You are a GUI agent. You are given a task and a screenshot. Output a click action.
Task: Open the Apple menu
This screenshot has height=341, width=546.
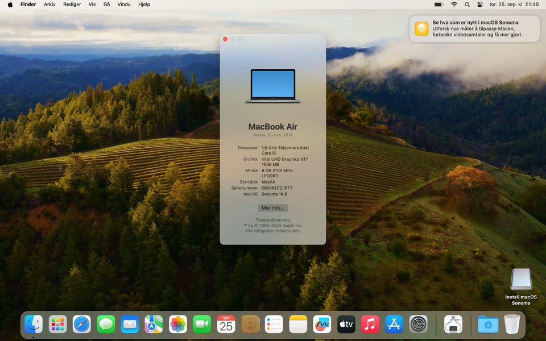pyautogui.click(x=10, y=5)
